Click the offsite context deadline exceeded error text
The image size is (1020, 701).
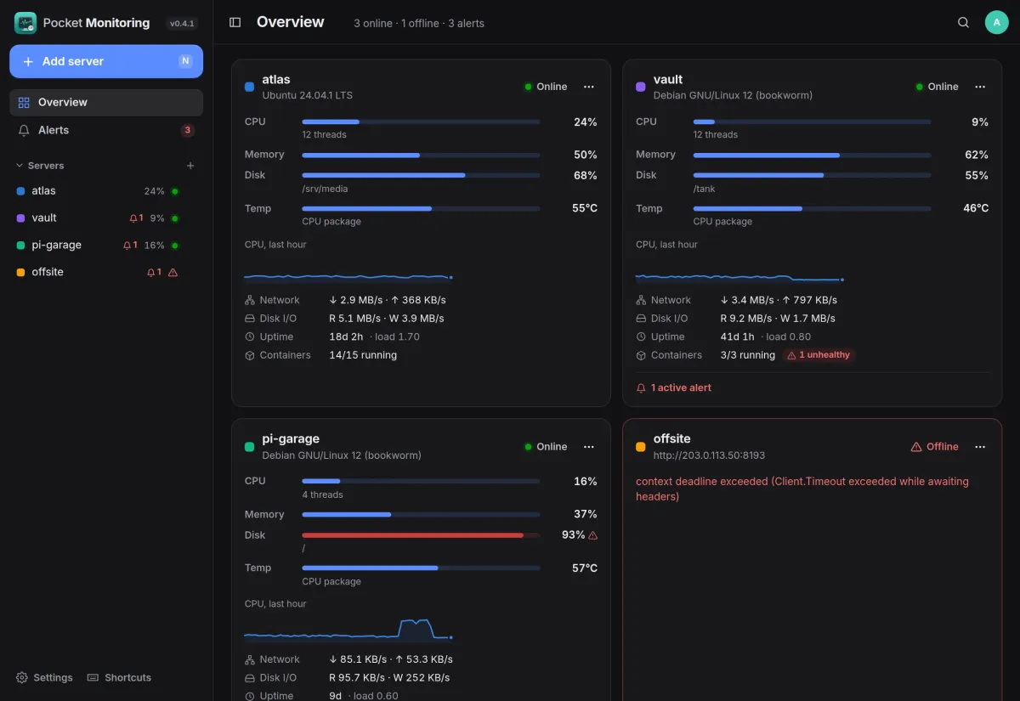coord(802,489)
